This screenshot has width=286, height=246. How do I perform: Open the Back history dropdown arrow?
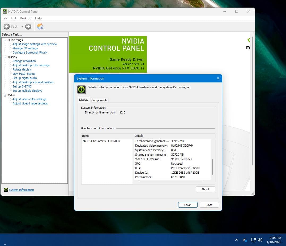(x=22, y=27)
